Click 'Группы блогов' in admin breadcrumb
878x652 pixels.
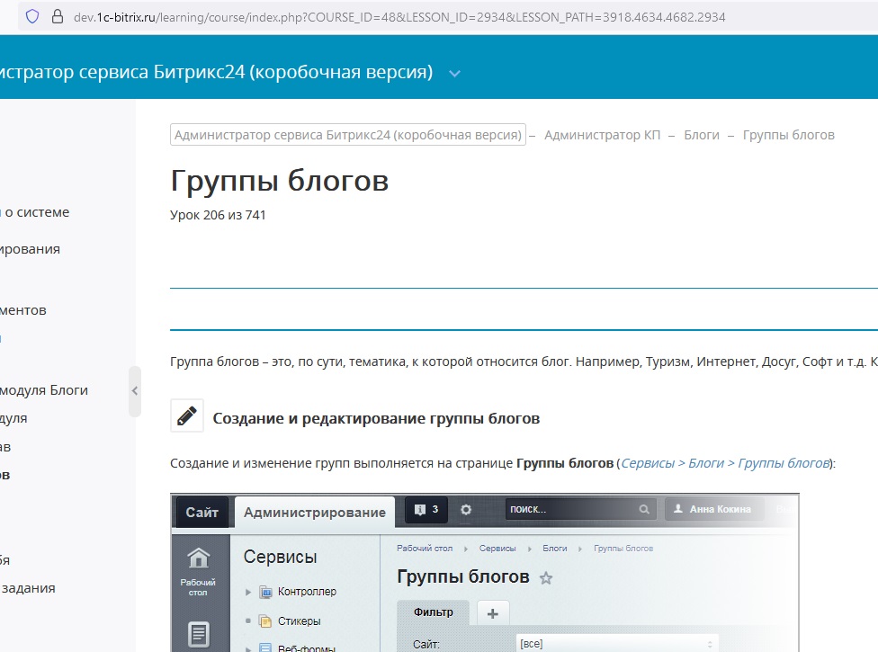623,549
